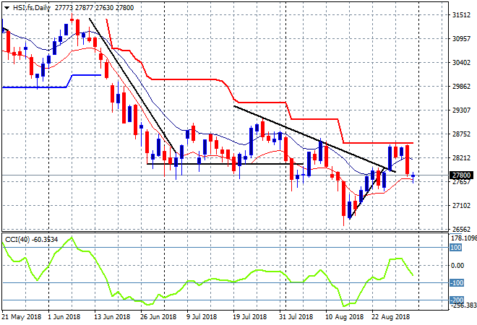The height and width of the screenshot is (325, 477).
Task: Click the 30402 price scale label
Action: click(x=461, y=62)
